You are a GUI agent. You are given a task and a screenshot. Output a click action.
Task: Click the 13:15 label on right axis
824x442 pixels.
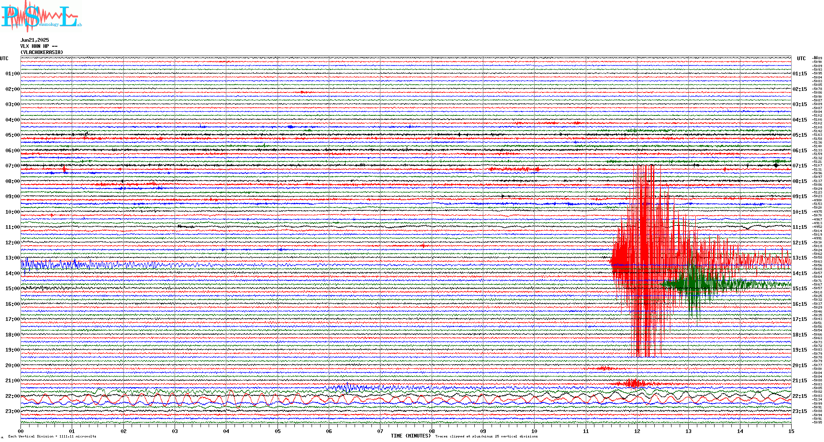pos(800,258)
